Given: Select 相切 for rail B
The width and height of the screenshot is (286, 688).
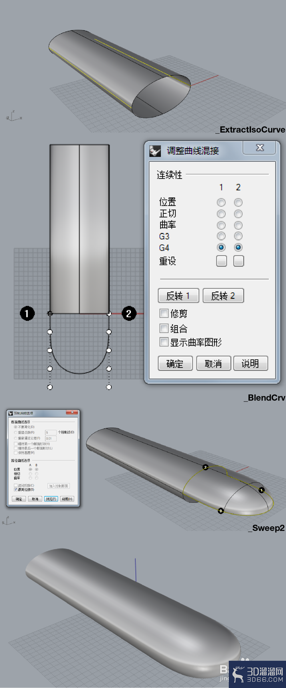Looking at the screenshot, I should (x=37, y=474).
